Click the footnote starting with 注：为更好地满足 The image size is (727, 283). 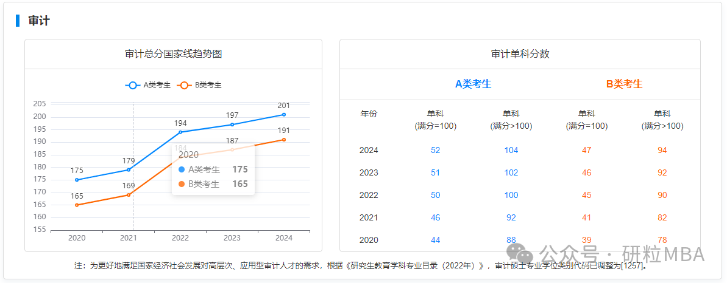coord(361,266)
